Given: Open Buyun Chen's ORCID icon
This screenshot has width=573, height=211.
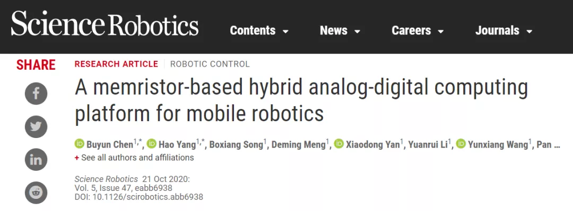Looking at the screenshot, I should click(79, 144).
